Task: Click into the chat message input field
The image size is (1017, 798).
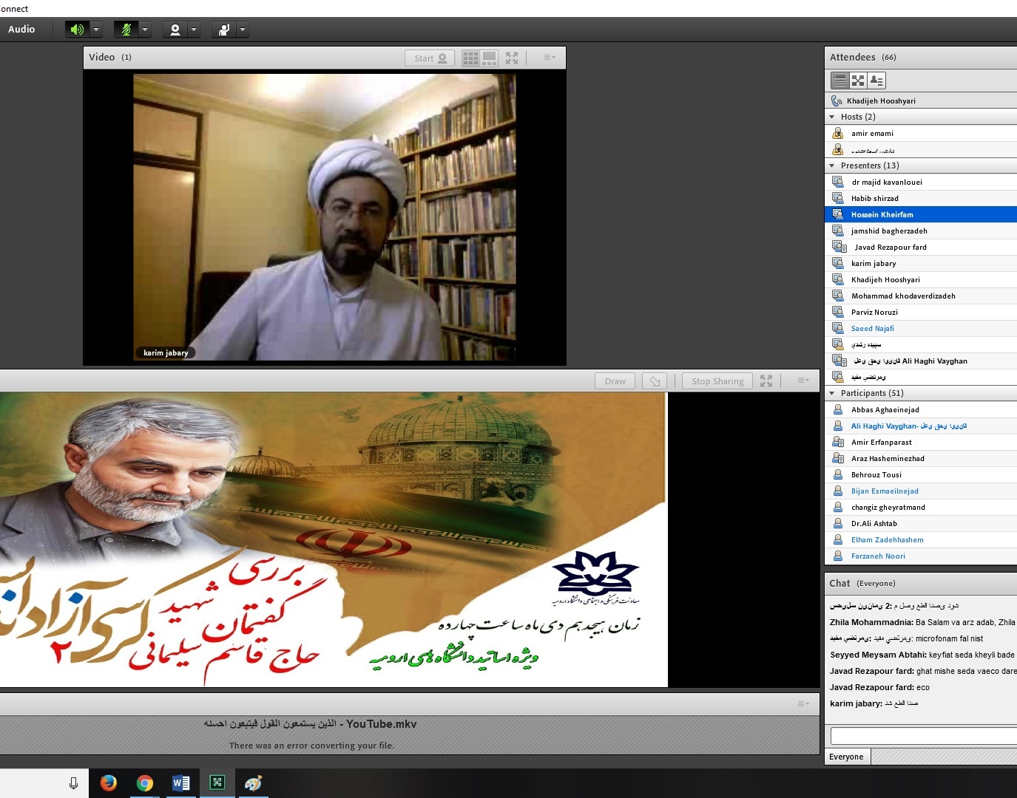Action: [924, 736]
